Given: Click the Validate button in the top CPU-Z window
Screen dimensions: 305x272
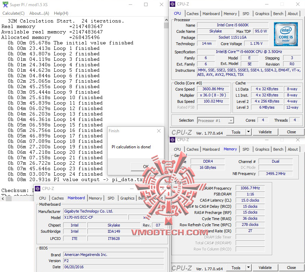Looking at the screenshot, I should 265,132.
